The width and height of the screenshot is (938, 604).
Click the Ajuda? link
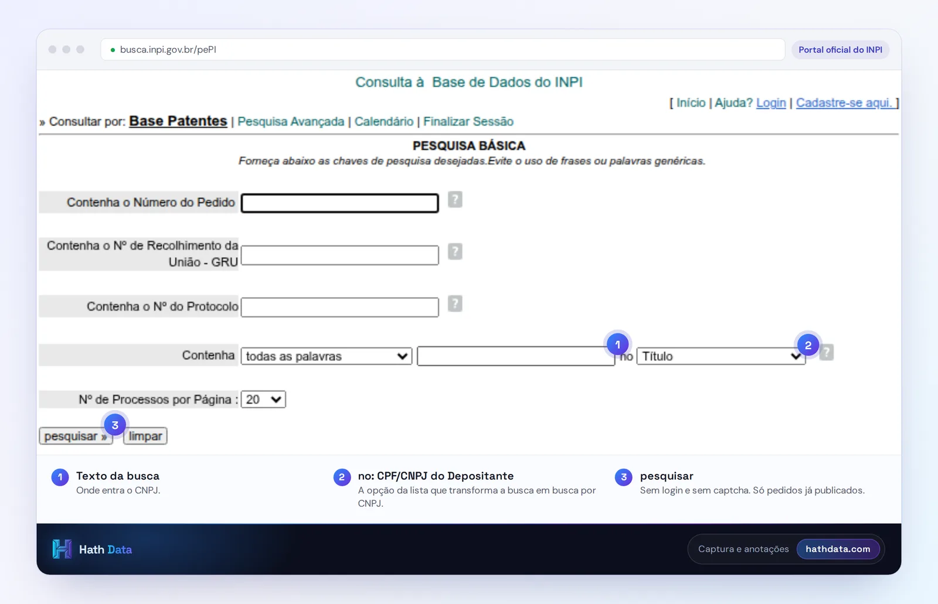[733, 103]
